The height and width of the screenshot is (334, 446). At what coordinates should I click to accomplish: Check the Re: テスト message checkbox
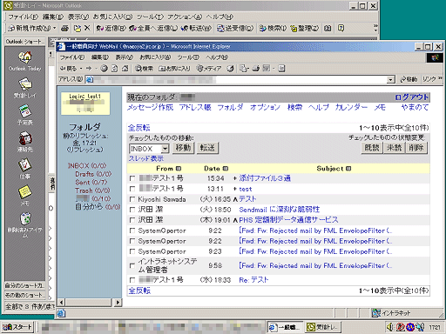click(x=132, y=280)
